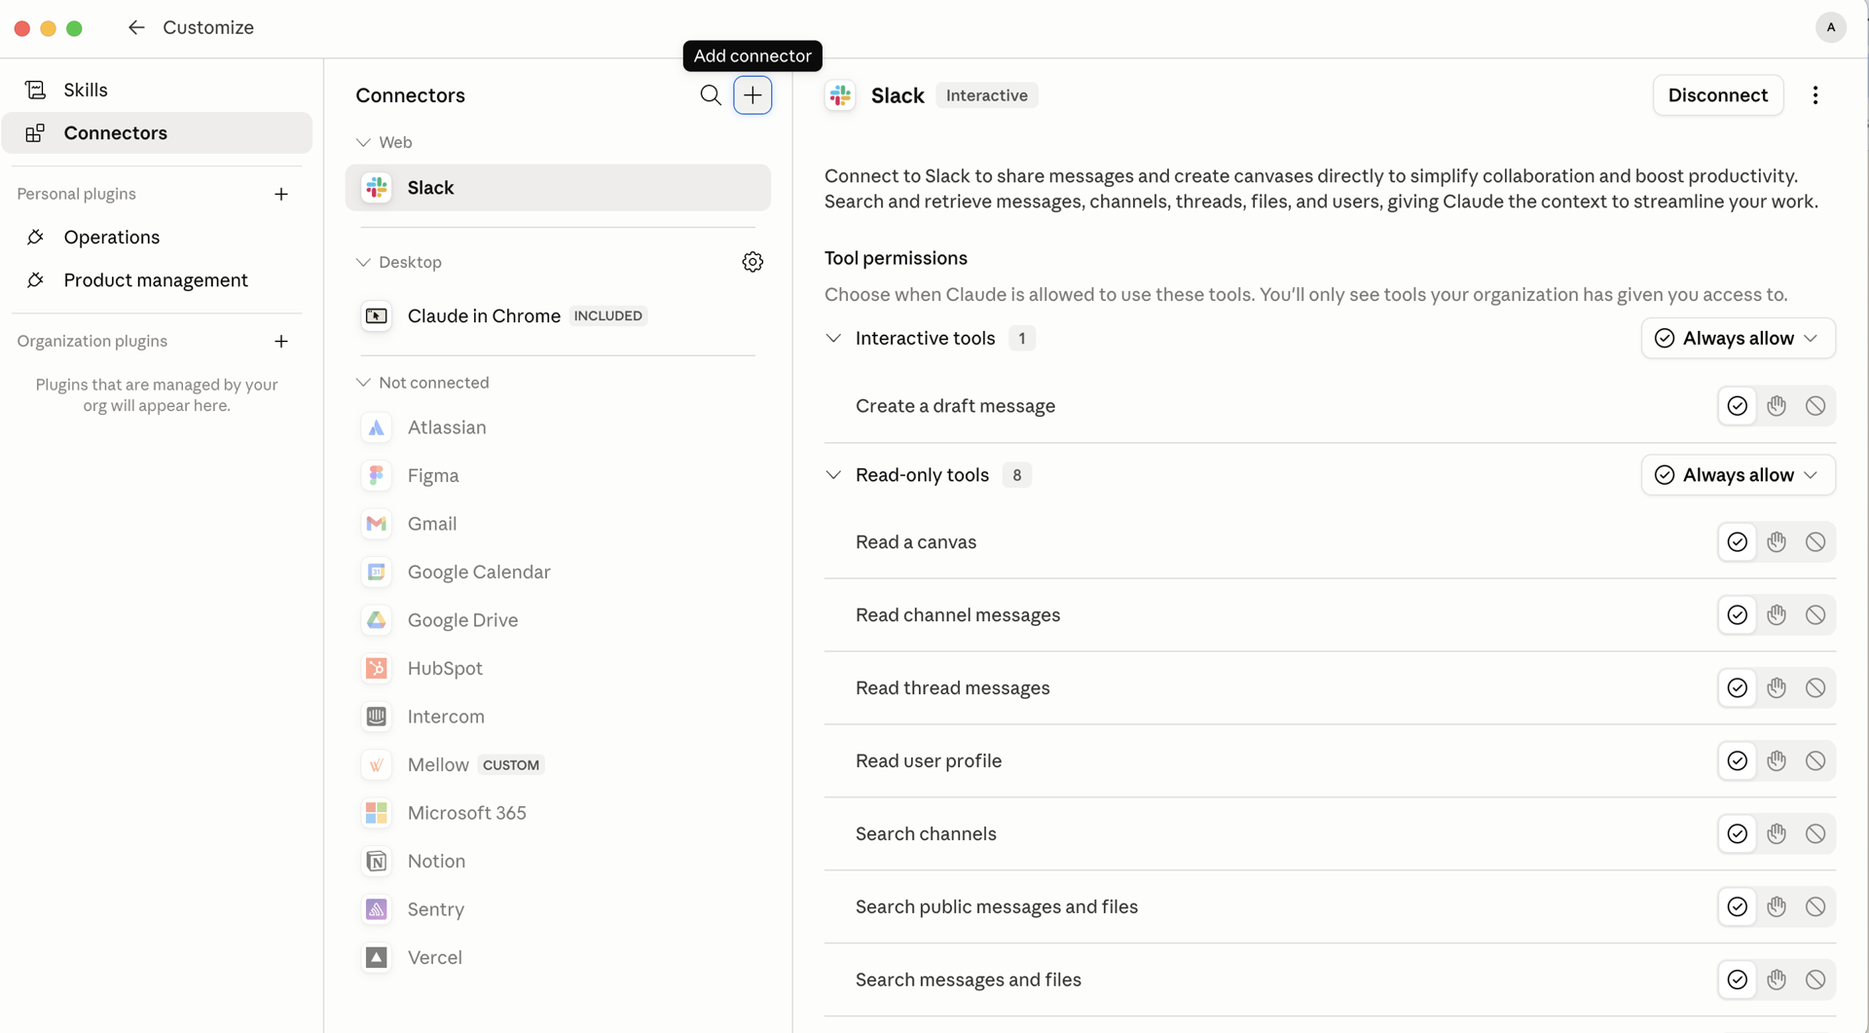
Task: Open the user avatar A
Action: point(1830,27)
